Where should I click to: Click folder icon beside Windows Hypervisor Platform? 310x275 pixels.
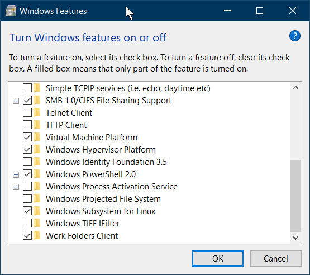pyautogui.click(x=37, y=149)
